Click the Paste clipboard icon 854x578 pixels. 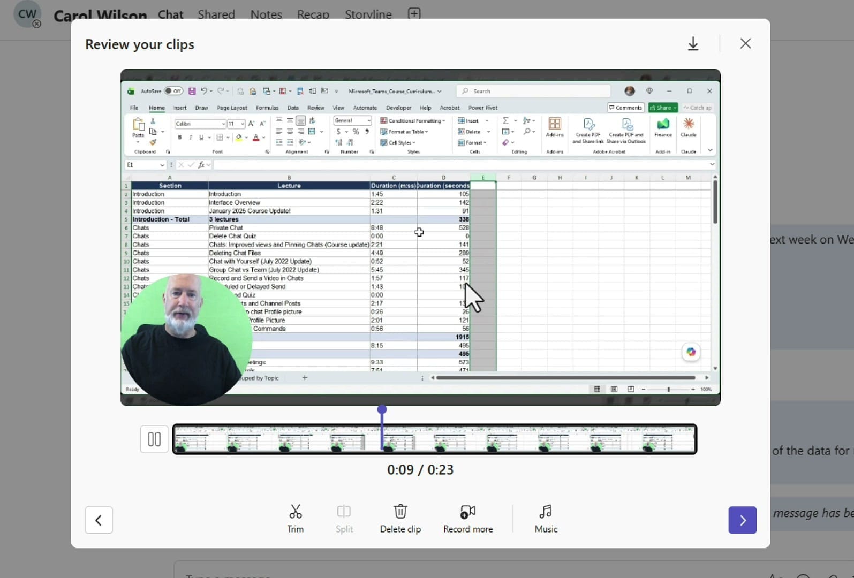(138, 125)
